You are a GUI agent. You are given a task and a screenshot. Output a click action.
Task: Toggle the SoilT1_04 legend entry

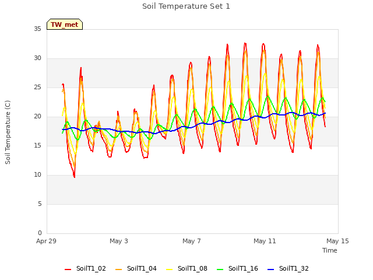click(x=136, y=268)
